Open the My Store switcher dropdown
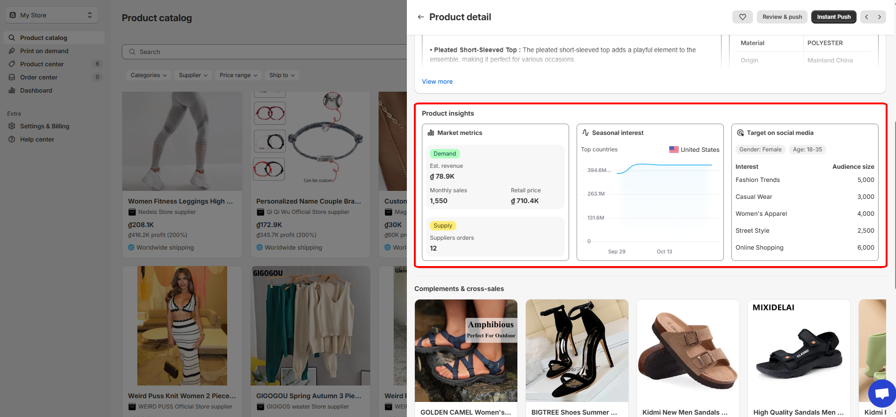Screen dimensions: 896x417 [52, 15]
